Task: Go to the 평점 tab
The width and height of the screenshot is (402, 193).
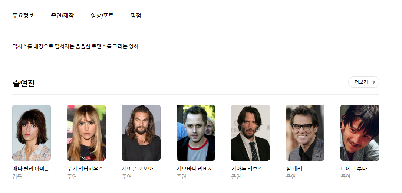Action: click(x=136, y=16)
